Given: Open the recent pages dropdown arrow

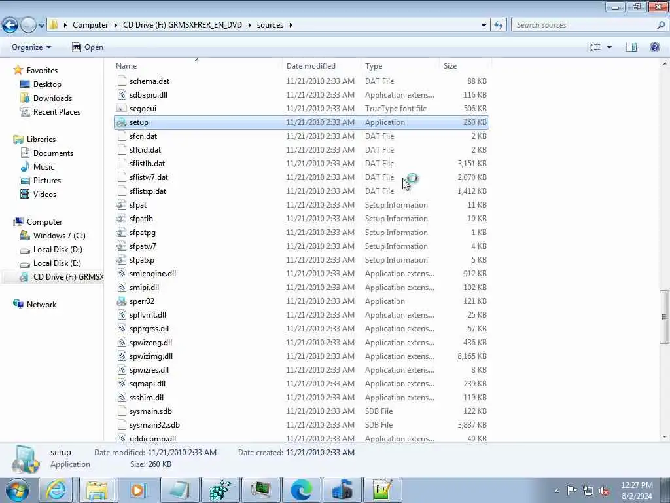Looking at the screenshot, I should [41, 26].
